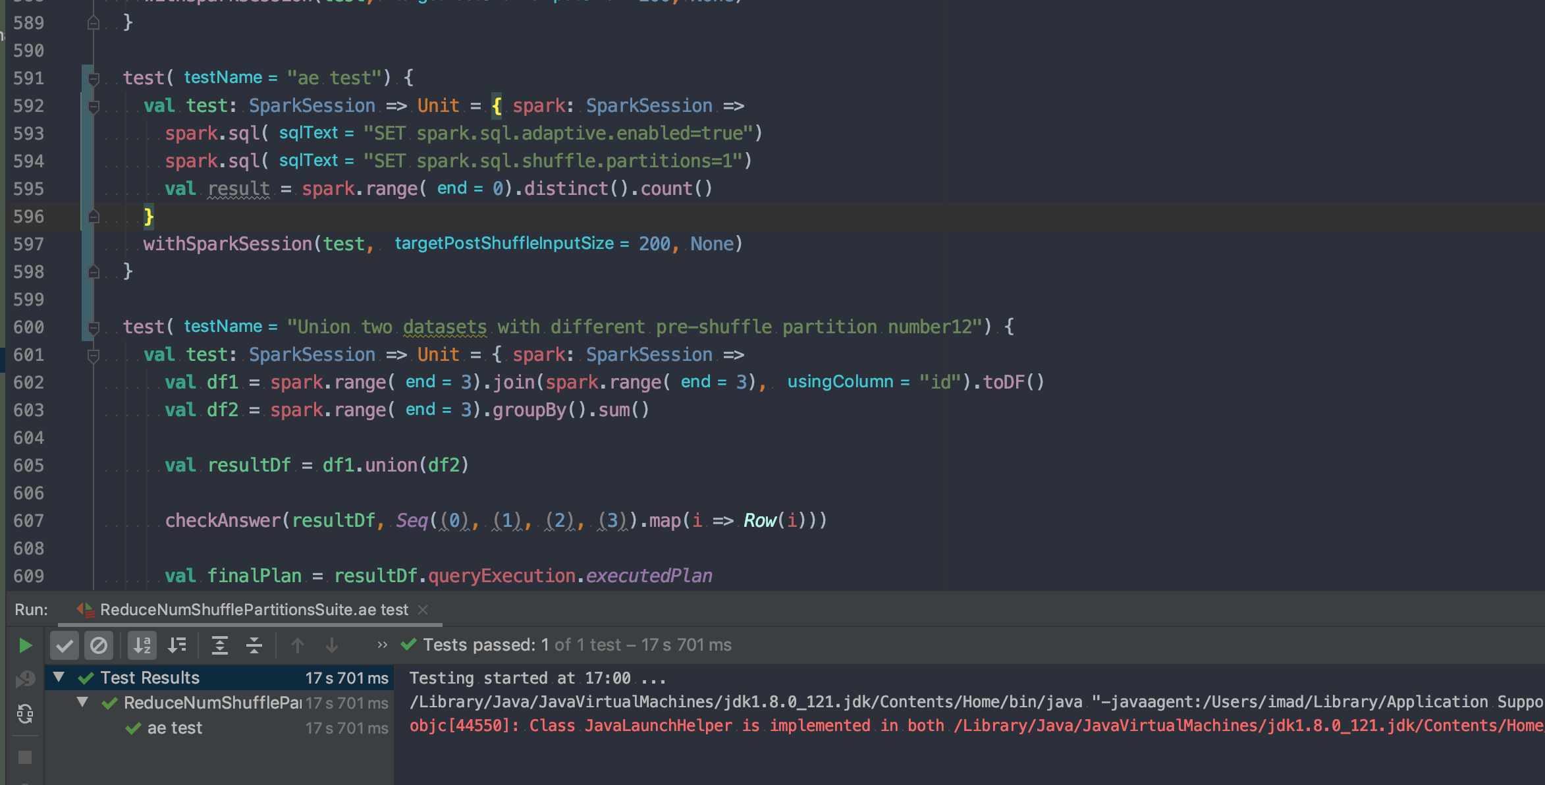
Task: Click Next Failed Test down arrow
Action: click(332, 645)
